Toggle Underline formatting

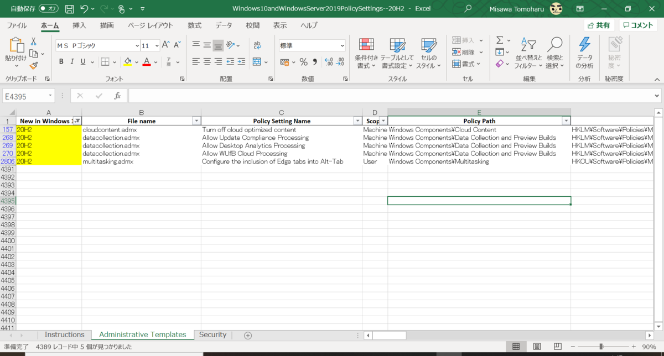coord(84,62)
